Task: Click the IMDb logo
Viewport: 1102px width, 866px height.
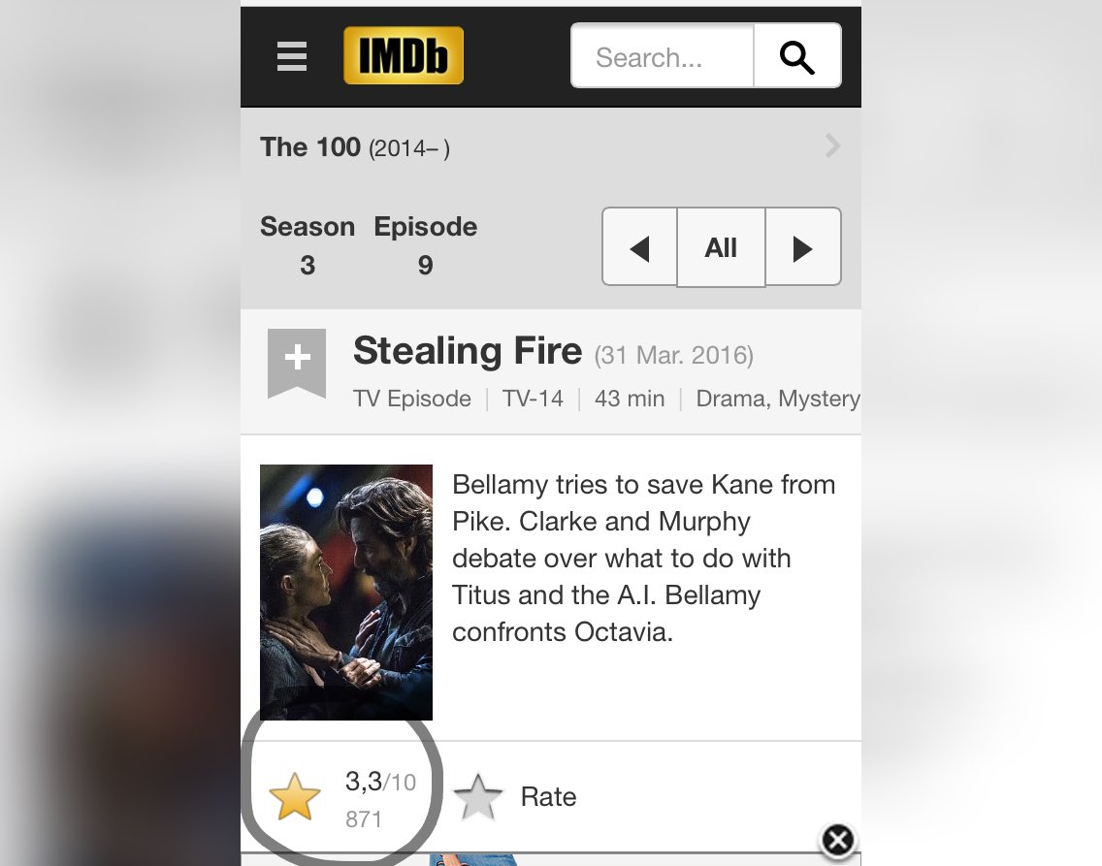Action: click(404, 55)
